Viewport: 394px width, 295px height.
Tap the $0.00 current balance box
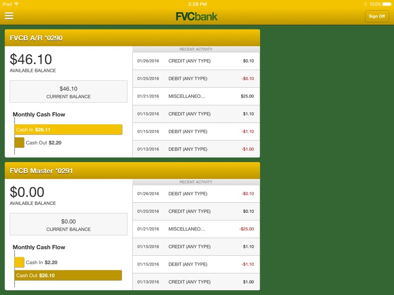coord(69,224)
